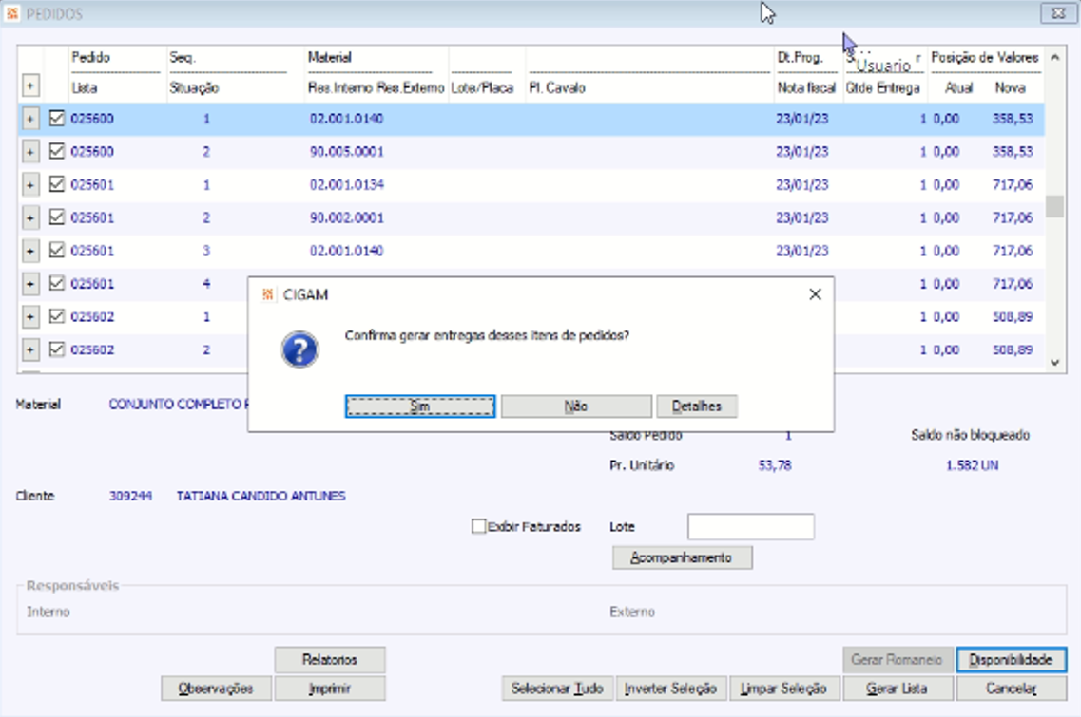Expand row 025601 sequence 1
The image size is (1081, 717).
[30, 184]
